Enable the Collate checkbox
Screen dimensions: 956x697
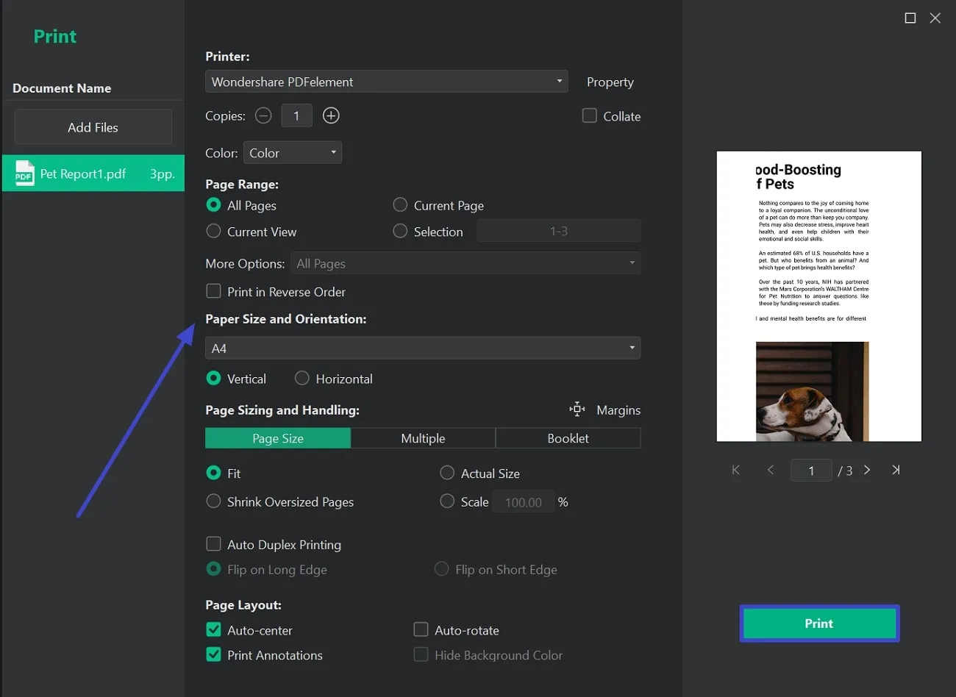click(590, 115)
